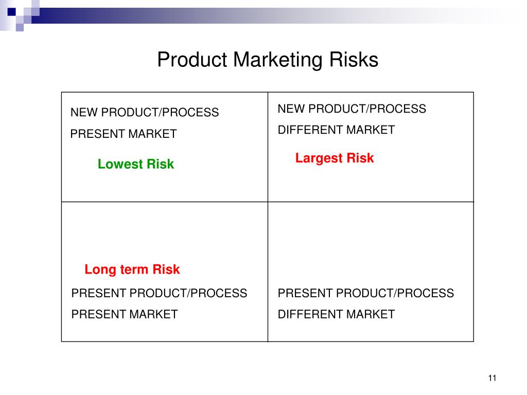Click NEW PRODUCT/PROCESS text in top-right quadrant
The width and height of the screenshot is (527, 395).
coord(352,109)
